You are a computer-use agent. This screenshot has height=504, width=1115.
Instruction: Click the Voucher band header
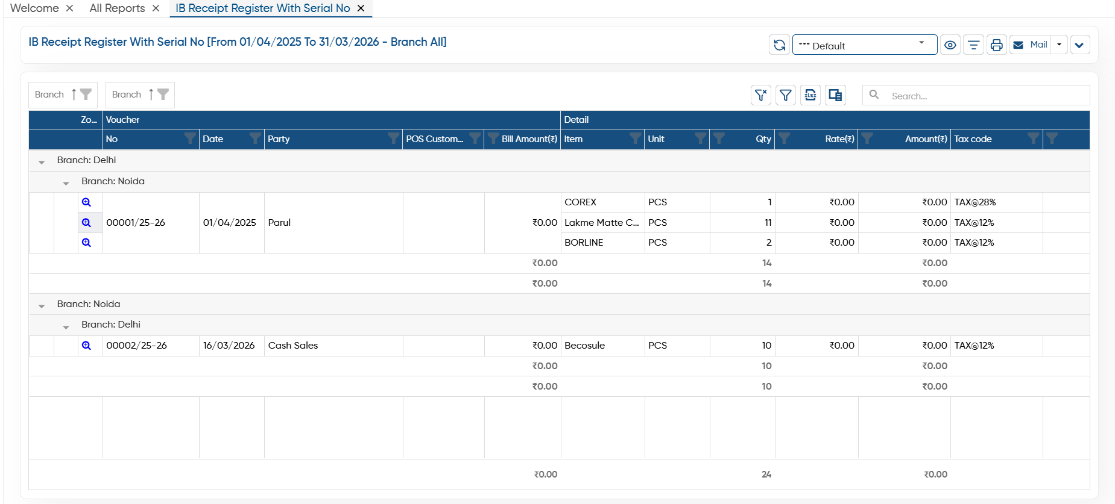pos(331,120)
